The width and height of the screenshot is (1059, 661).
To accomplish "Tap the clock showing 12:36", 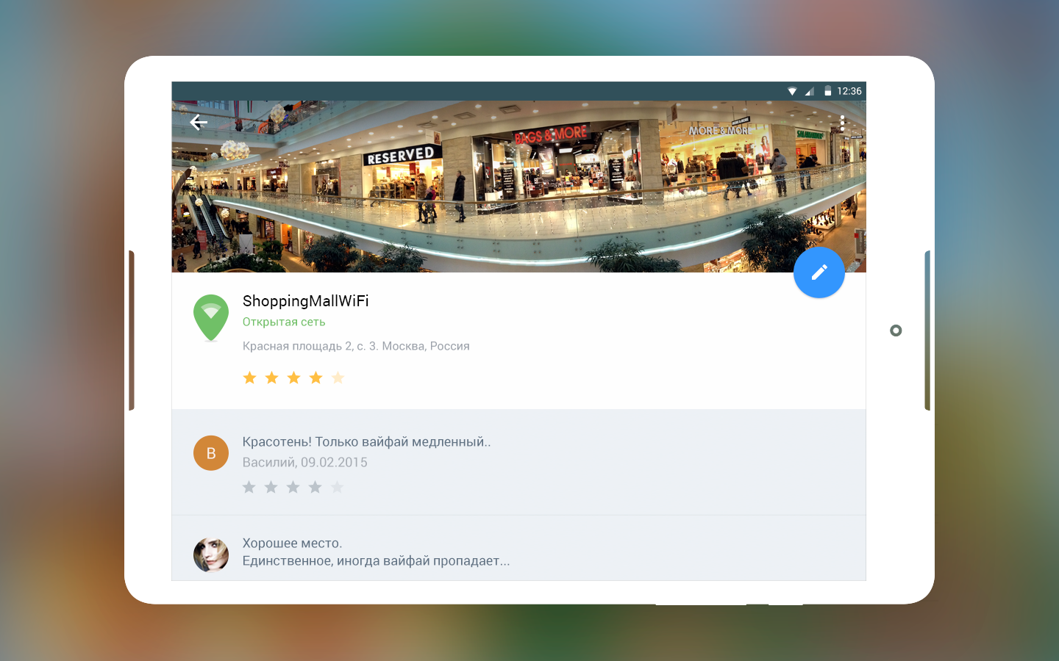I will [x=849, y=91].
